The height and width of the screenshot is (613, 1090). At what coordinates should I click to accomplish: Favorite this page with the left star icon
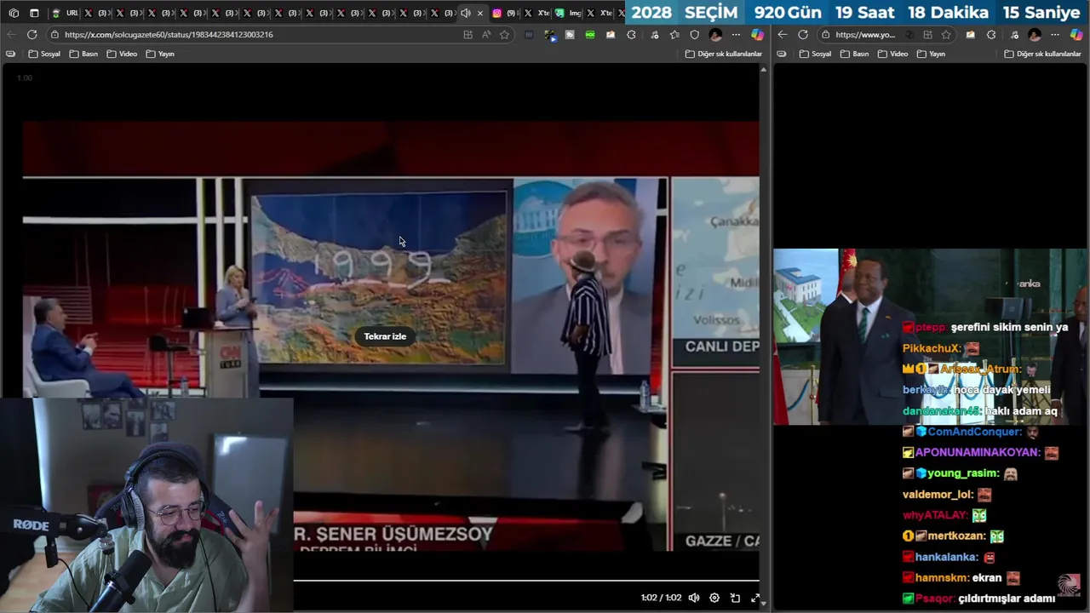(x=504, y=35)
